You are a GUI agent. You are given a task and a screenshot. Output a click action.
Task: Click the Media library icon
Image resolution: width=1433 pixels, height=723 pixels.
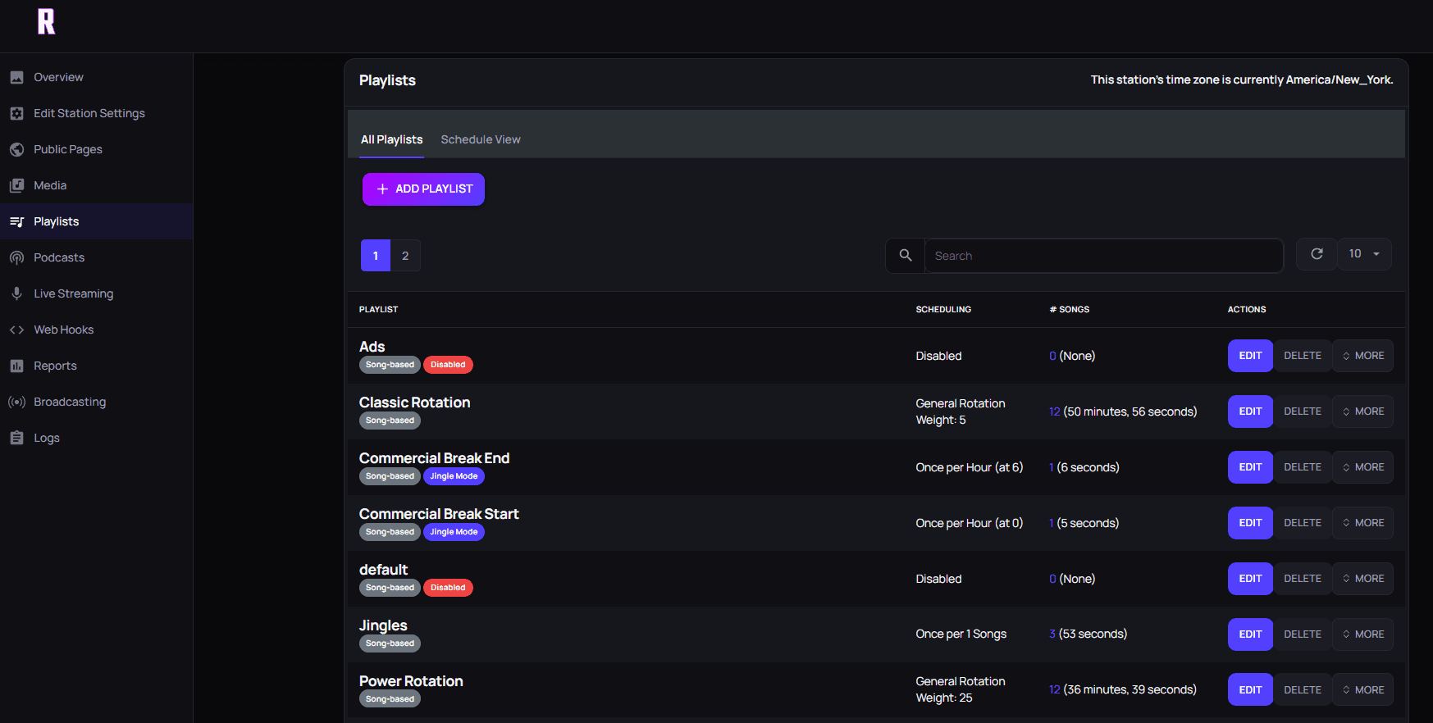point(16,185)
